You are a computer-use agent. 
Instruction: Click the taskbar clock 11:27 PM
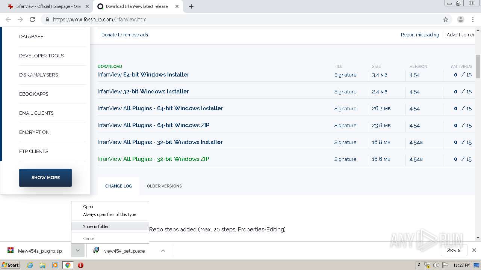point(462,265)
